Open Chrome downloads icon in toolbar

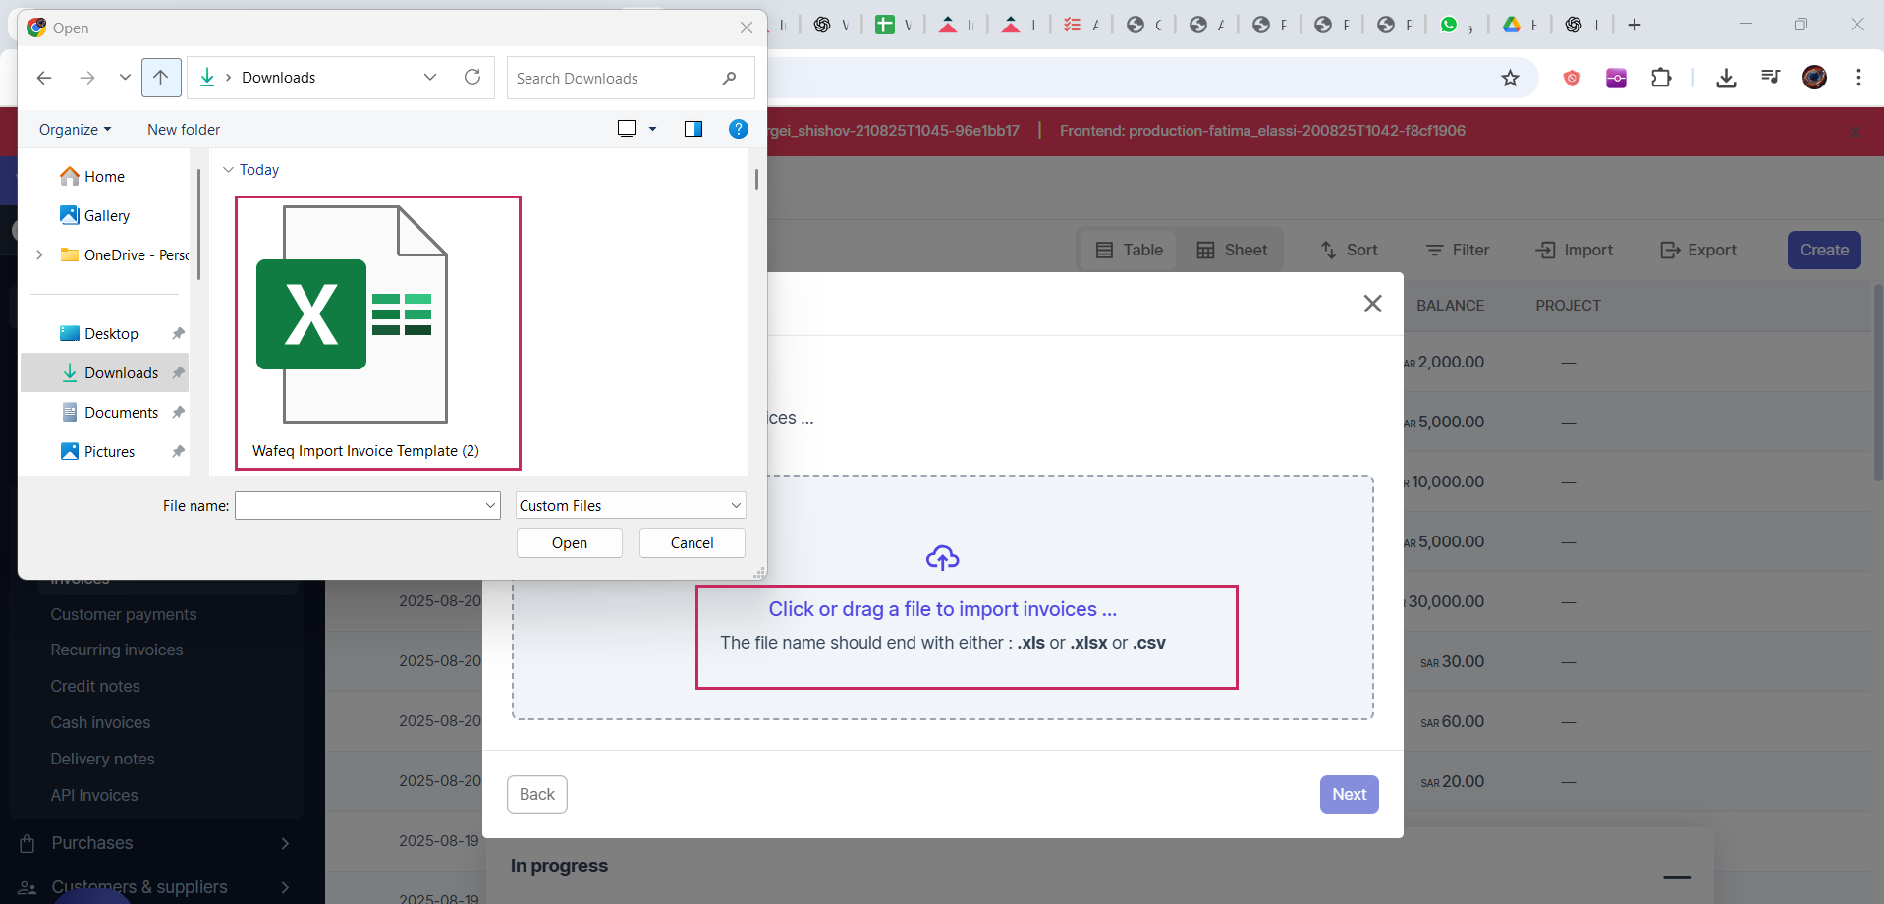[x=1726, y=78]
